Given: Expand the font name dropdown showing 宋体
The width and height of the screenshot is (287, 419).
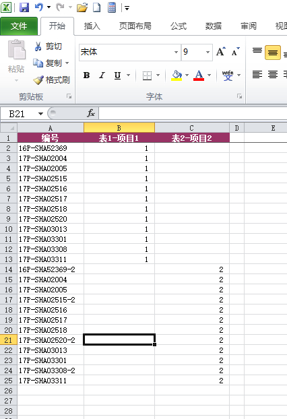Looking at the screenshot, I should point(176,52).
